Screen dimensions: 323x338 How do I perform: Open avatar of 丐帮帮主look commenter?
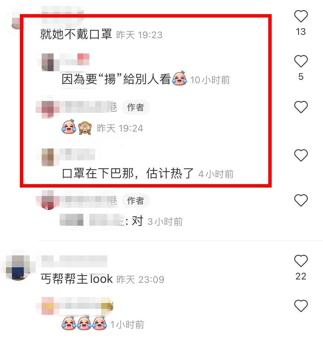[x=18, y=267]
